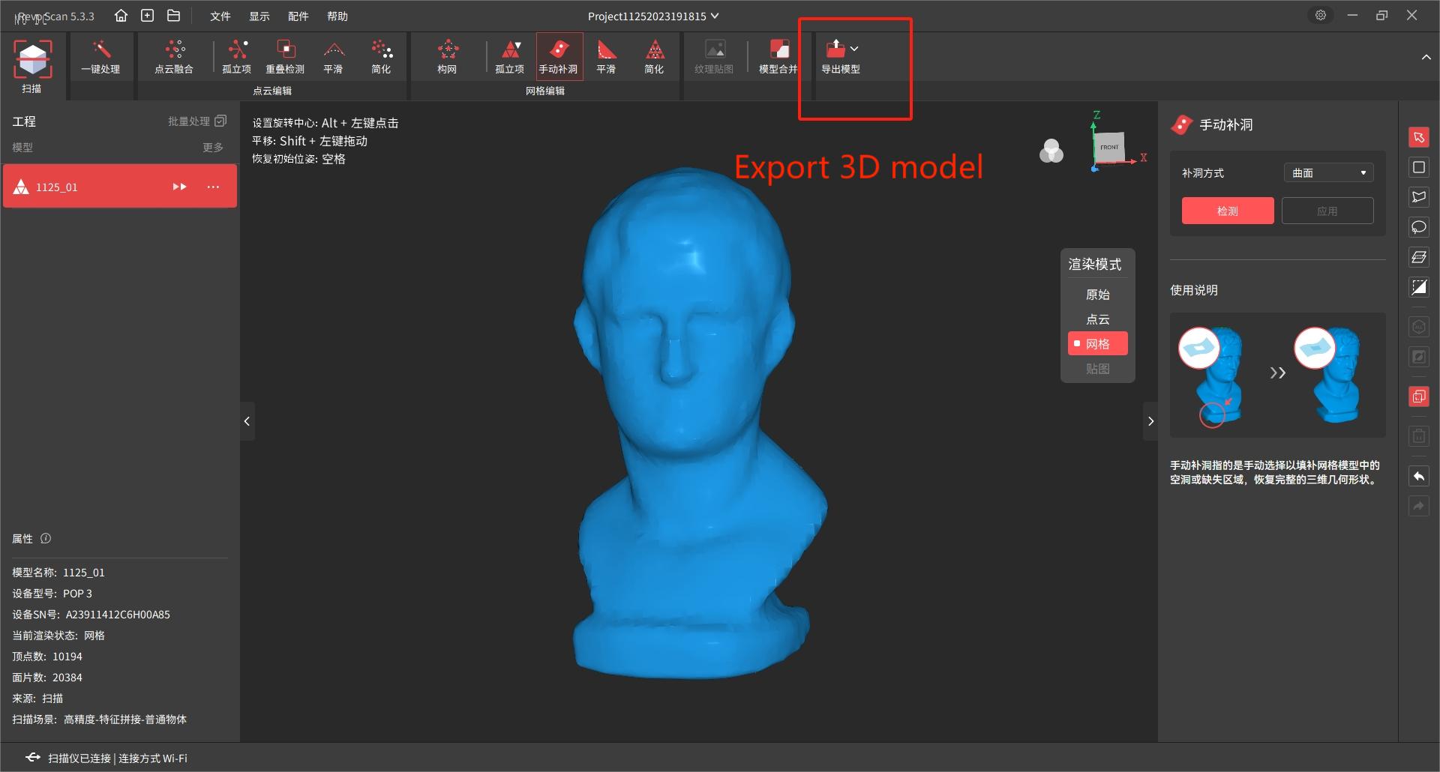Open hole fill method 曲面 dropdown

[x=1328, y=173]
